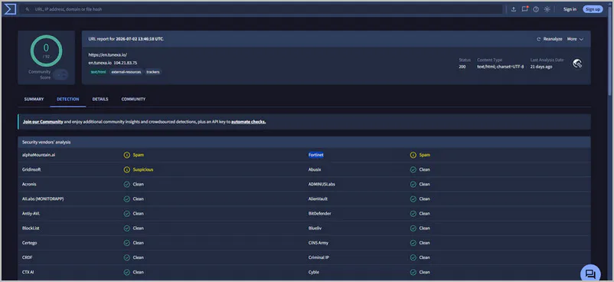
Task: Click the 21 days ago analysis date
Action: click(541, 67)
